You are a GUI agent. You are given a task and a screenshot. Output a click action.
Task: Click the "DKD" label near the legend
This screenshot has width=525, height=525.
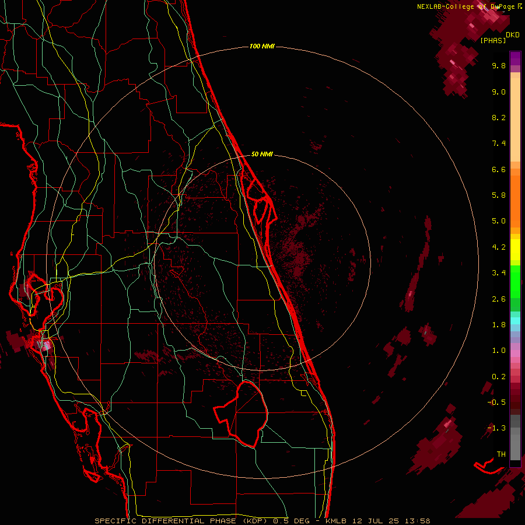[513, 35]
